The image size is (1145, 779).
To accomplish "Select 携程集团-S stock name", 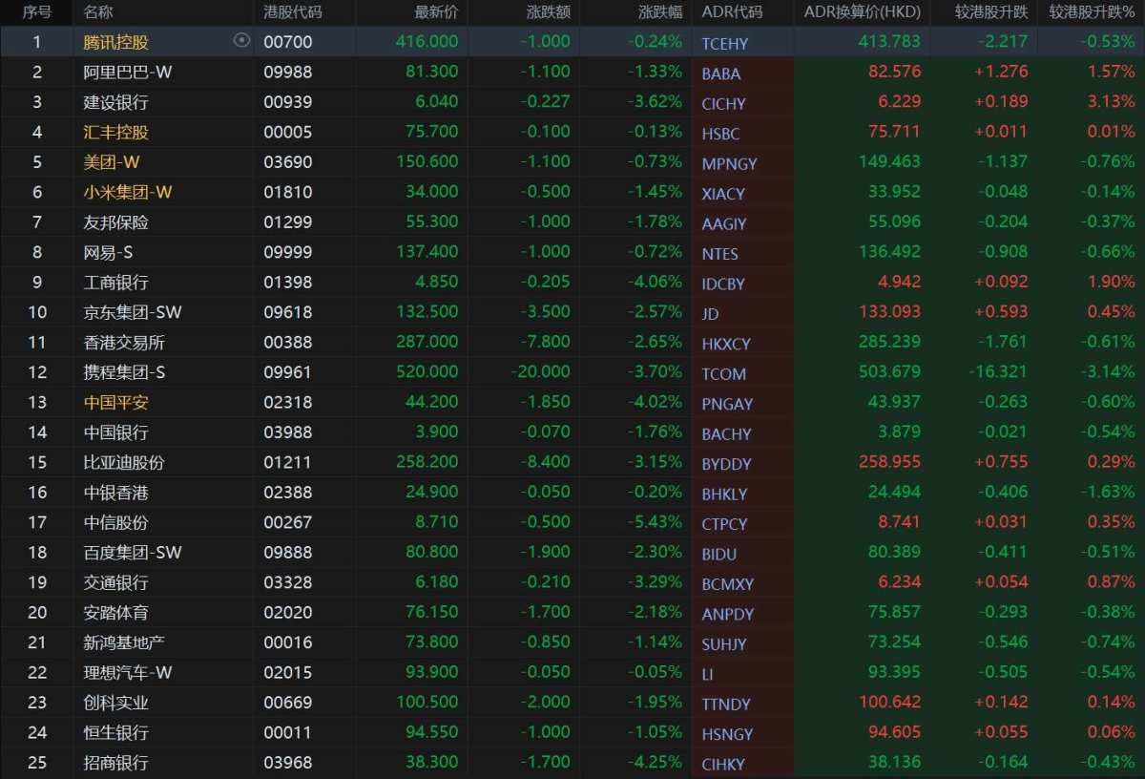I will click(124, 372).
